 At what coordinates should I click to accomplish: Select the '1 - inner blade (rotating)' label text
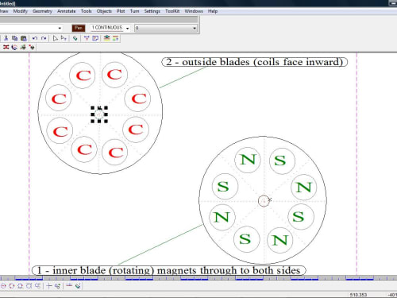169,270
